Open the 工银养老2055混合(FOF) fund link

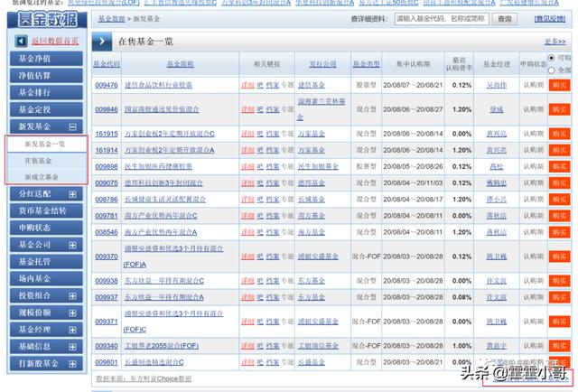point(162,346)
